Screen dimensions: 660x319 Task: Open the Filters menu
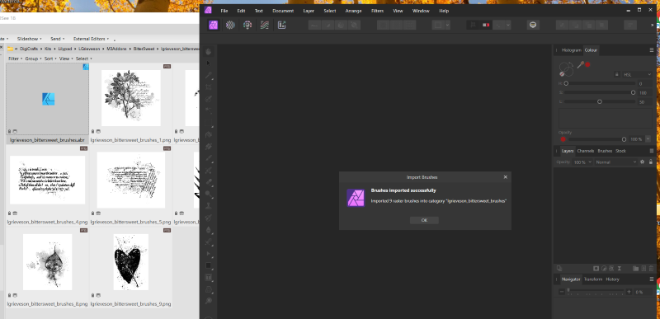377,11
